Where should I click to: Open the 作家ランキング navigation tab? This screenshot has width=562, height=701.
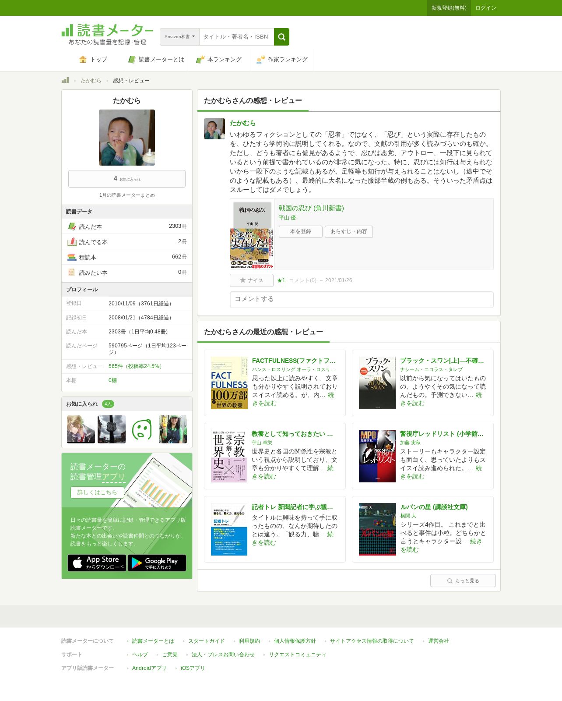(282, 60)
